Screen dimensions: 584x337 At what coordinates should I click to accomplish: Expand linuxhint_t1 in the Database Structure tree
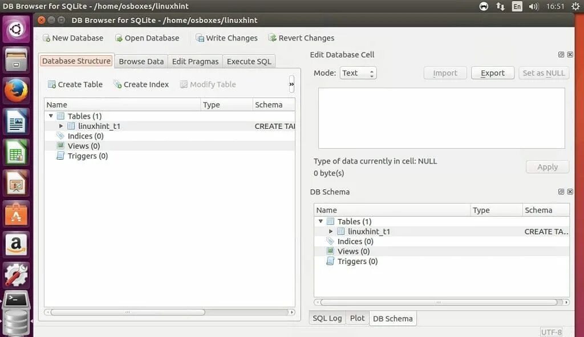[61, 126]
